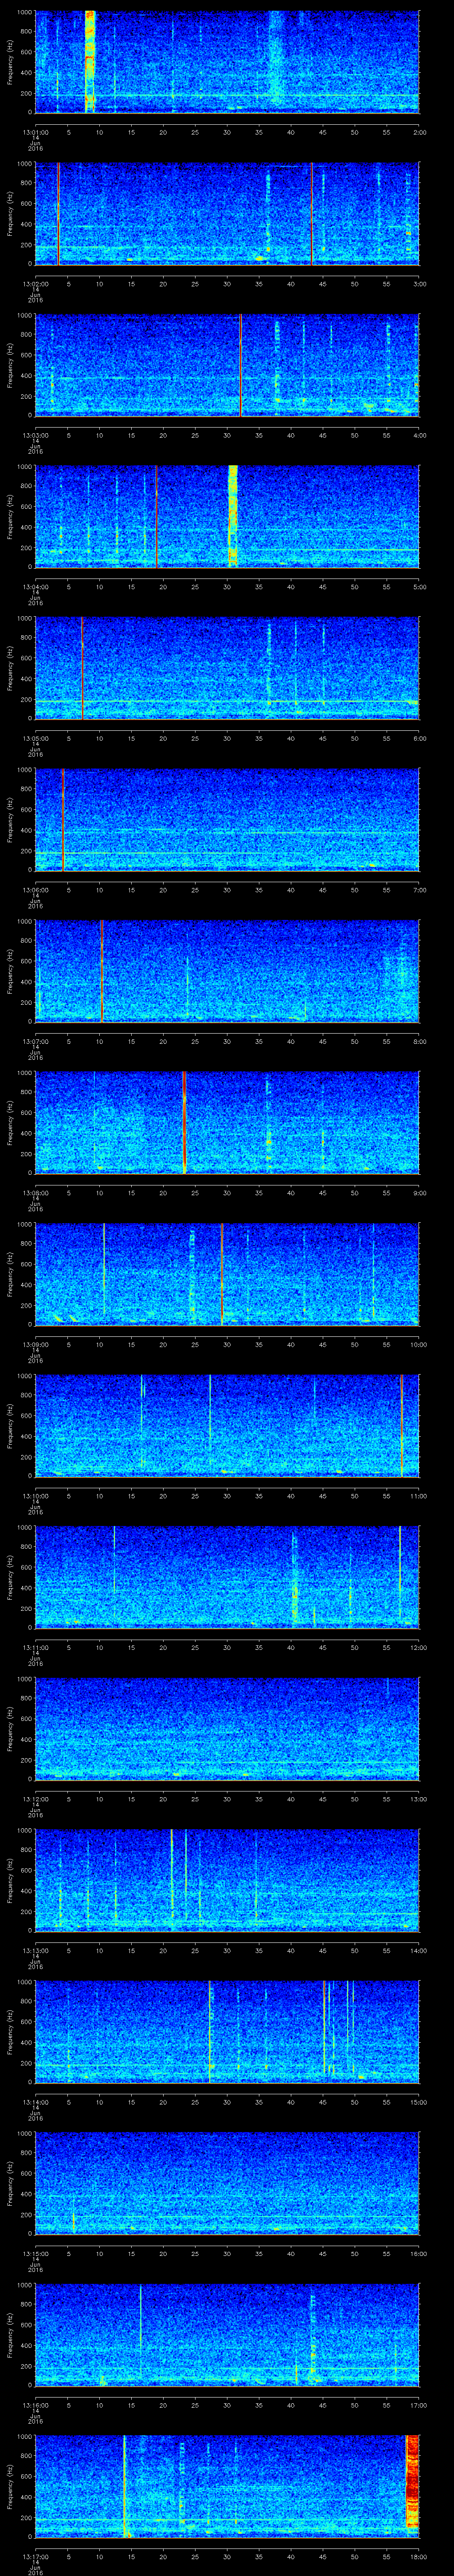454x2576 pixels.
Task: Select red line near 4 s in 13:02:00 spectrogram
Action: [x=59, y=213]
